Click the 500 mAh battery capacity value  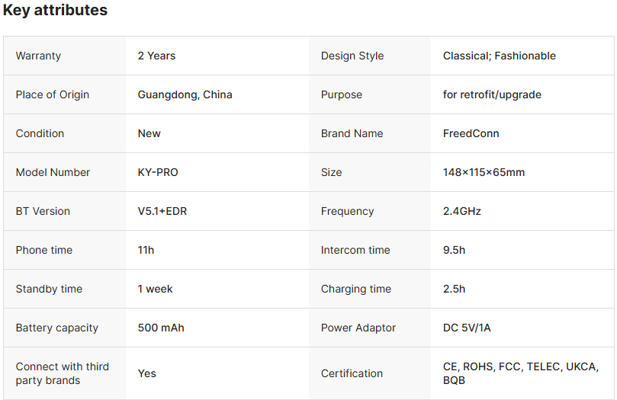(x=161, y=328)
